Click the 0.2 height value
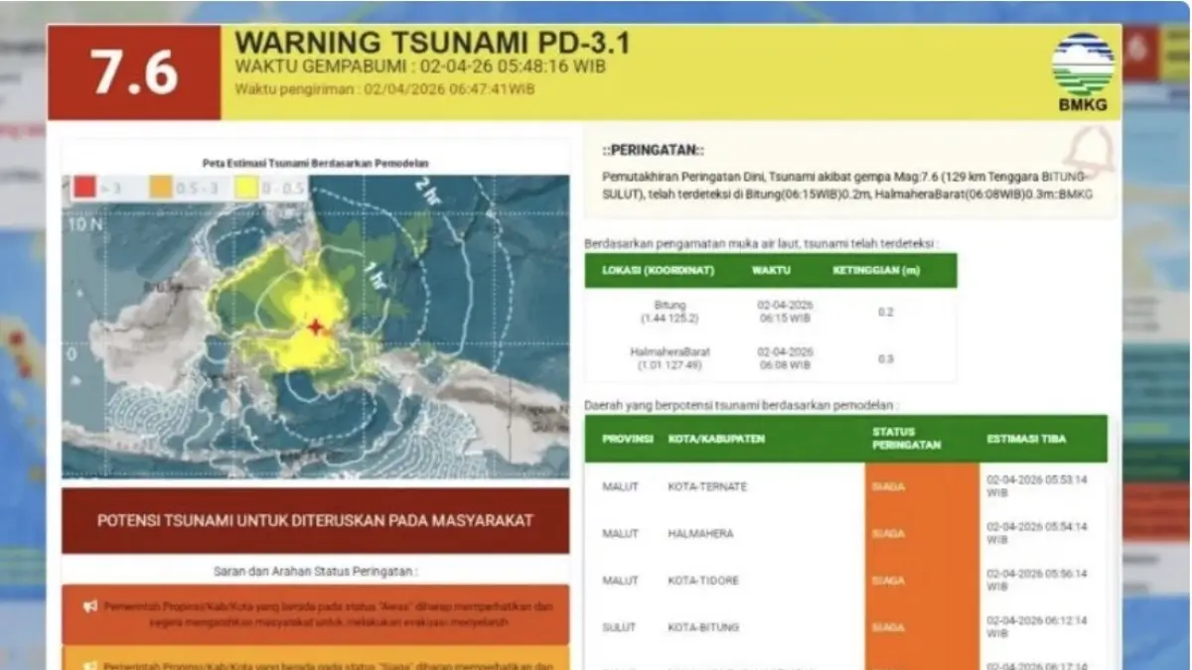This screenshot has height=670, width=1192. coord(885,312)
